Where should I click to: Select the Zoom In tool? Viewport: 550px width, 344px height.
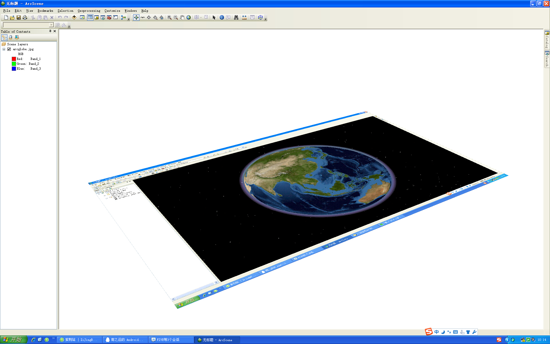[x=169, y=17]
